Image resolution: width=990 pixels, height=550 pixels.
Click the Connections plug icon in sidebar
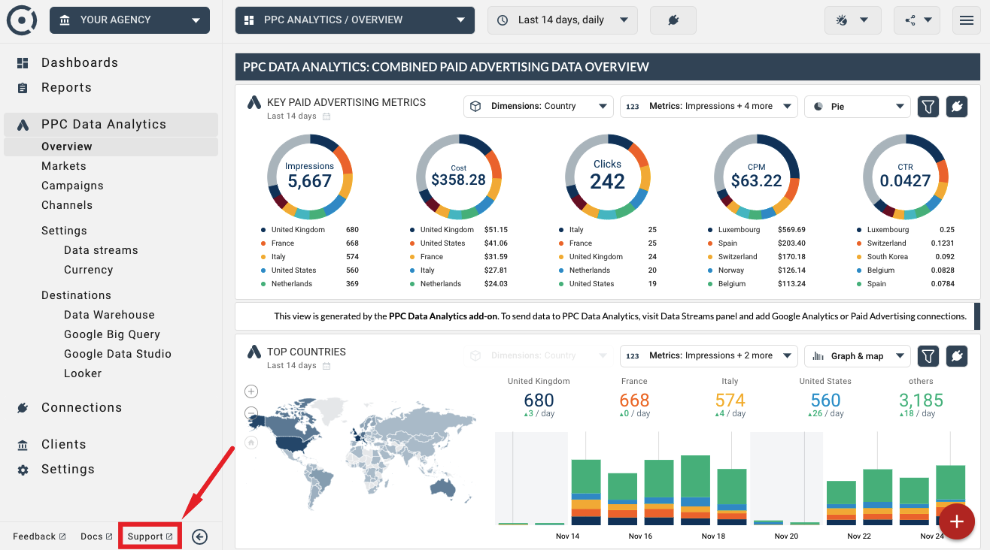click(23, 408)
